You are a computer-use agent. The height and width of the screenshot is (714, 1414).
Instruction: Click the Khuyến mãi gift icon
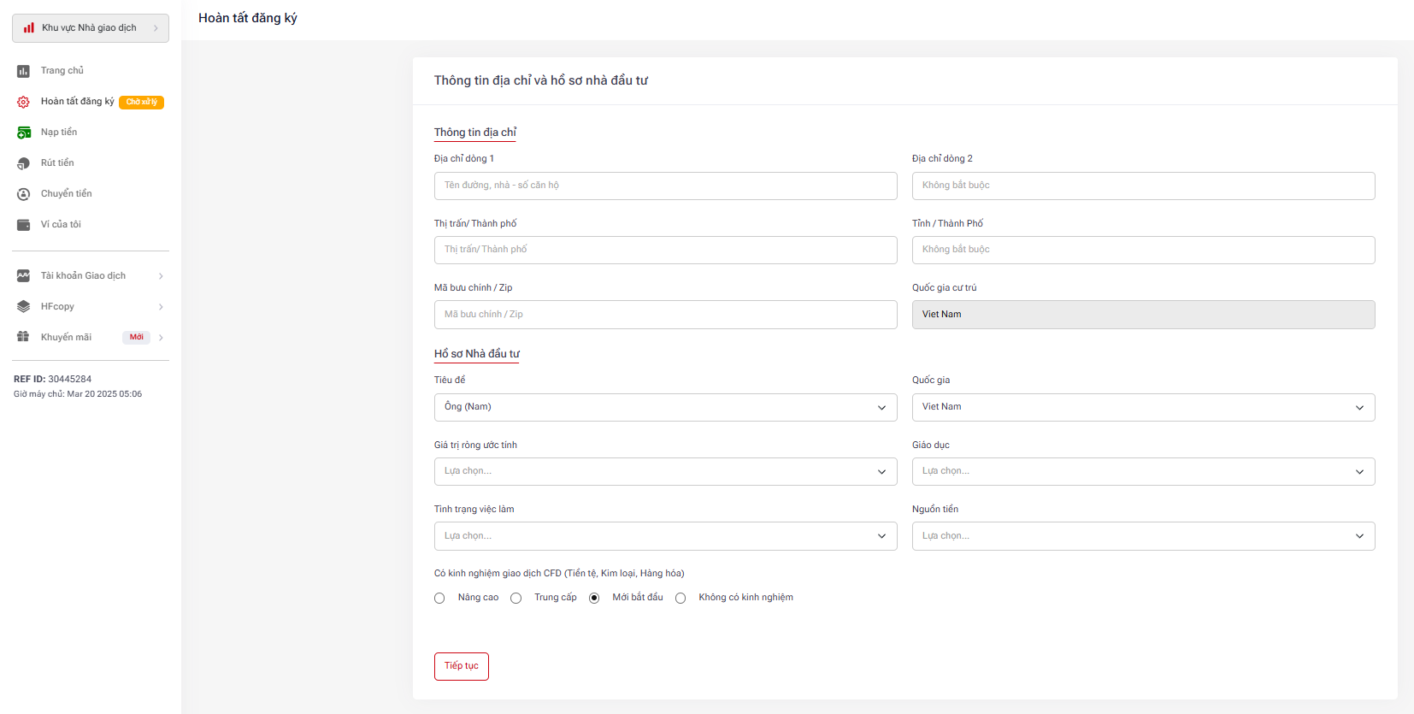(23, 337)
